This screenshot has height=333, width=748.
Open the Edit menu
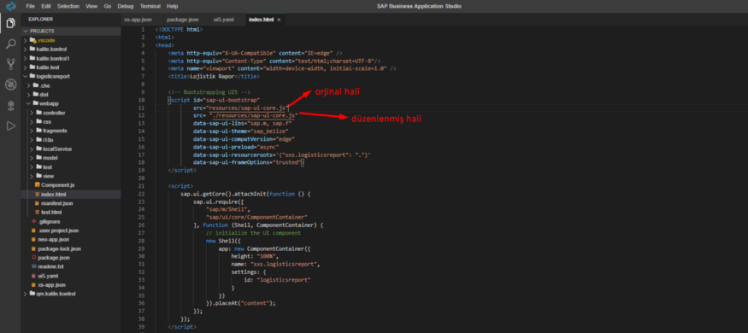tap(46, 6)
